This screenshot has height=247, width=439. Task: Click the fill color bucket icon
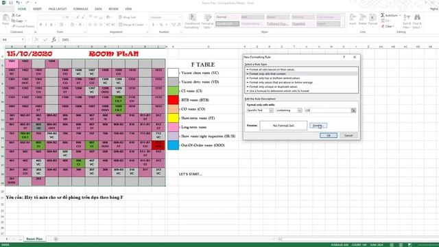click(72, 25)
